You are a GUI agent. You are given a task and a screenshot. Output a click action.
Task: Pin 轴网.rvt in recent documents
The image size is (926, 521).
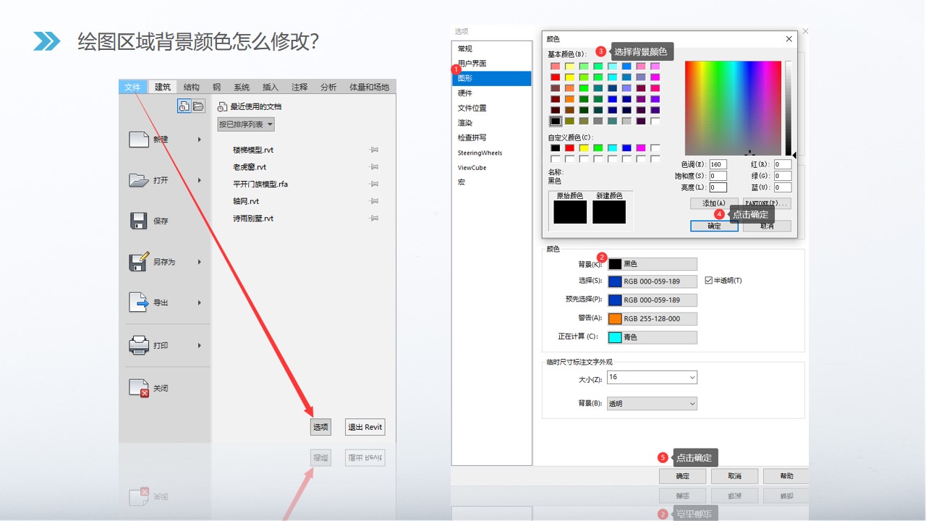[374, 201]
